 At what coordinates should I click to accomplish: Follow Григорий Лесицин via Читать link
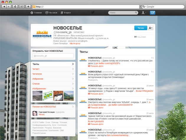[x=42, y=115]
